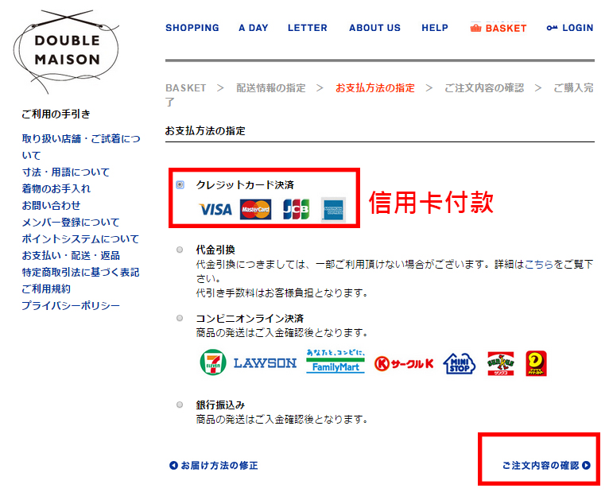Click the LAWSON logo
The height and width of the screenshot is (492, 609).
[265, 363]
